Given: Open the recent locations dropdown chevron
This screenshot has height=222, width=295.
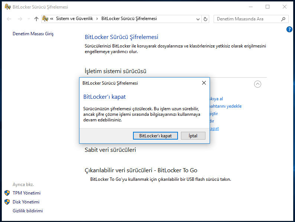Looking at the screenshot, I should coord(28,19).
